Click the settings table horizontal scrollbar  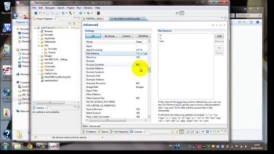tap(107, 120)
